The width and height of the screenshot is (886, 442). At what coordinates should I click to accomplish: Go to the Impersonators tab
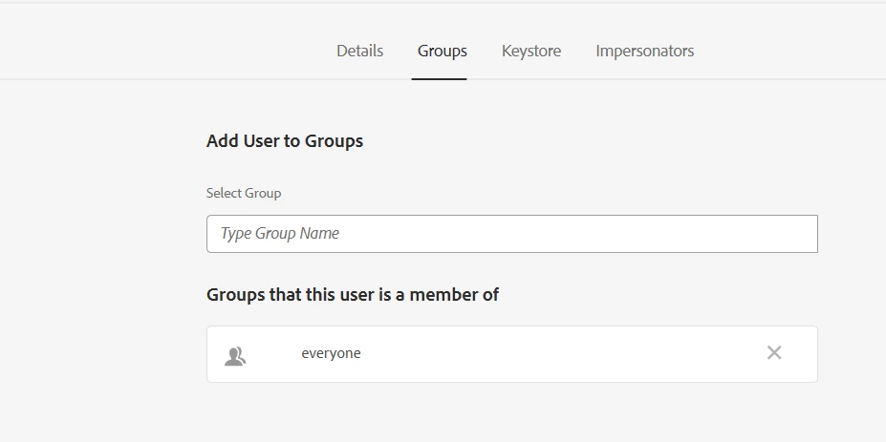pyautogui.click(x=645, y=51)
